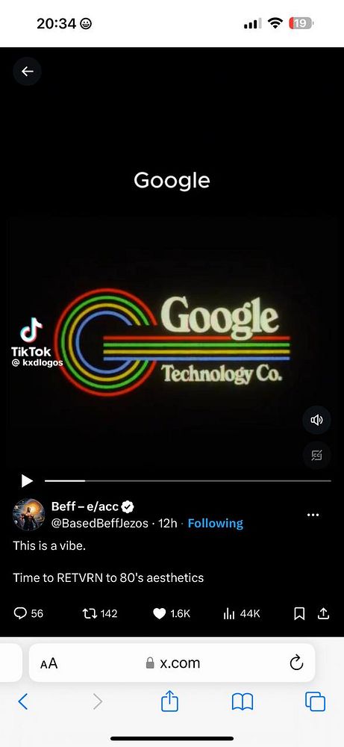Bookmark this post
Viewport: 344px width, 747px height.
coord(299,613)
